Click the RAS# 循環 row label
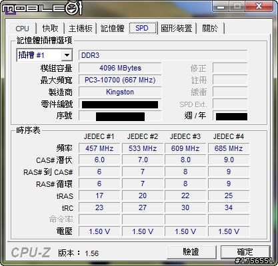278x266 pixels. 54,184
